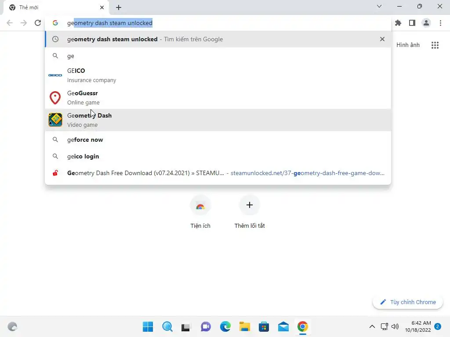Open the volume speaker tray icon

(x=395, y=326)
